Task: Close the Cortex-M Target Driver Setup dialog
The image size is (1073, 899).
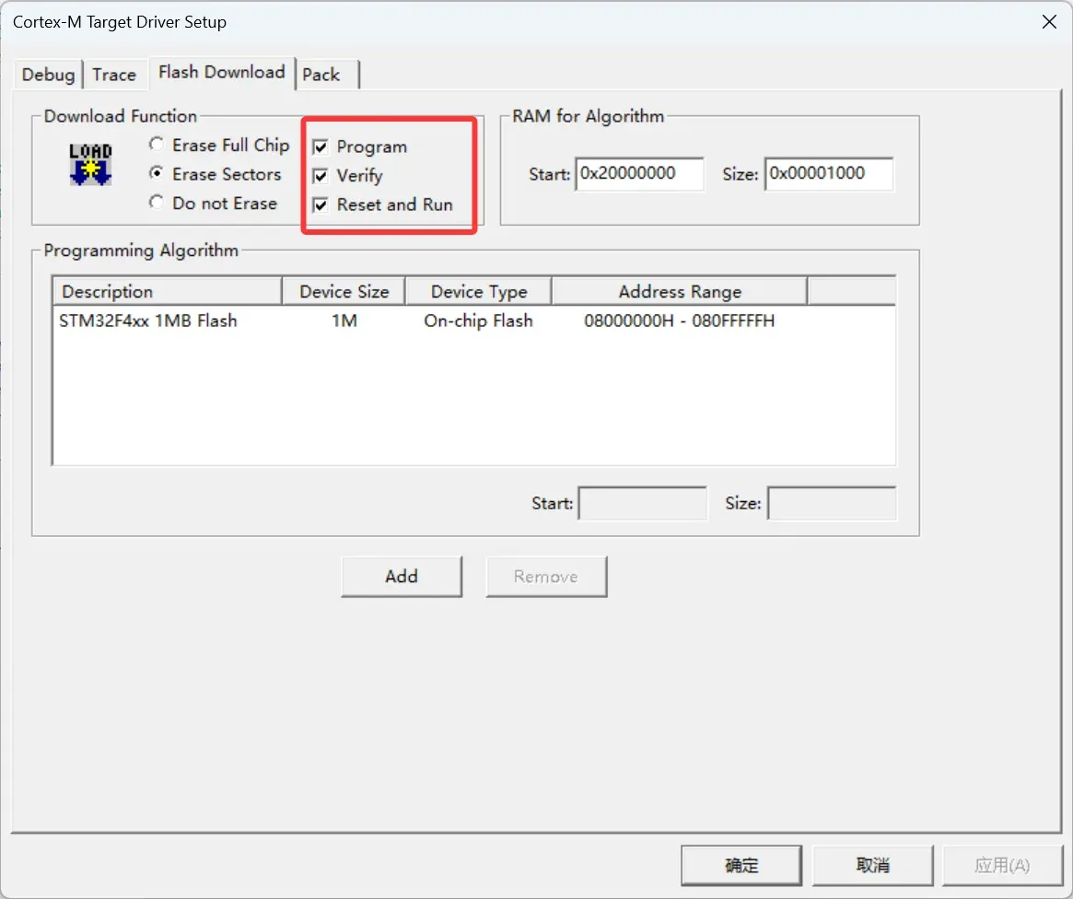Action: coord(1048,22)
